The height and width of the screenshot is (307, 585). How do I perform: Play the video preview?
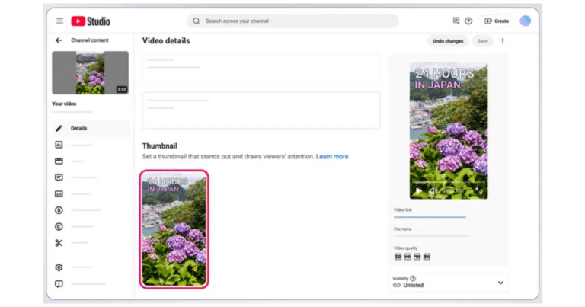[419, 191]
